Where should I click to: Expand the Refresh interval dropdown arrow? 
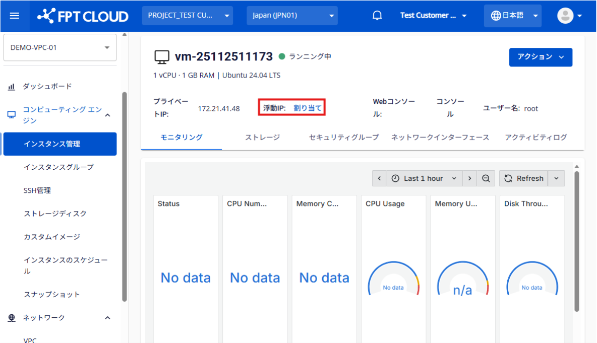pyautogui.click(x=556, y=178)
